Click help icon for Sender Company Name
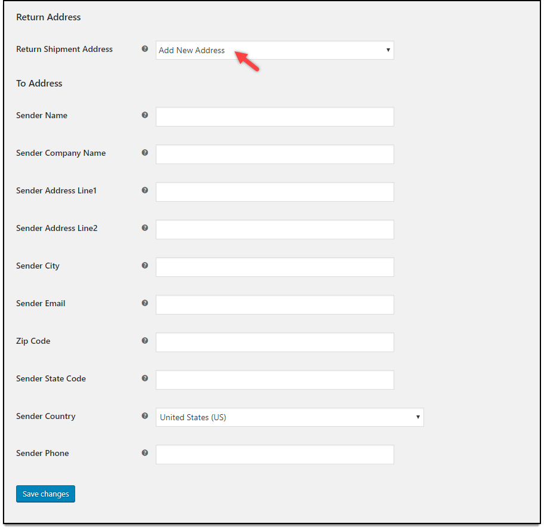The width and height of the screenshot is (544, 530). [145, 153]
